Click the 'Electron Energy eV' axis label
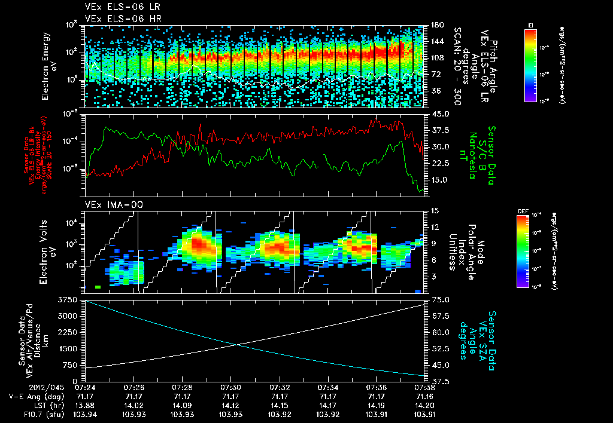The image size is (613, 423). pos(49,66)
